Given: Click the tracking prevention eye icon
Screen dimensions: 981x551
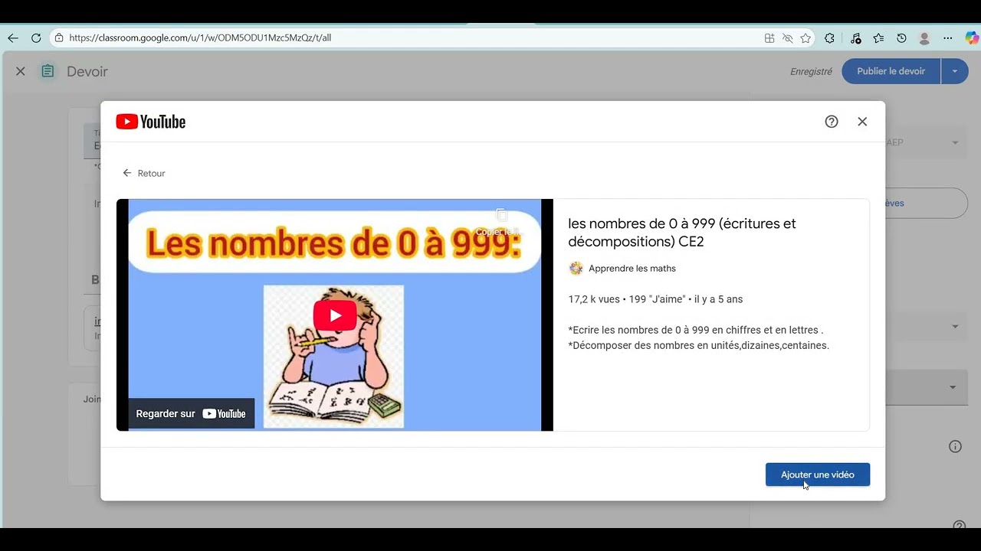Looking at the screenshot, I should point(787,37).
